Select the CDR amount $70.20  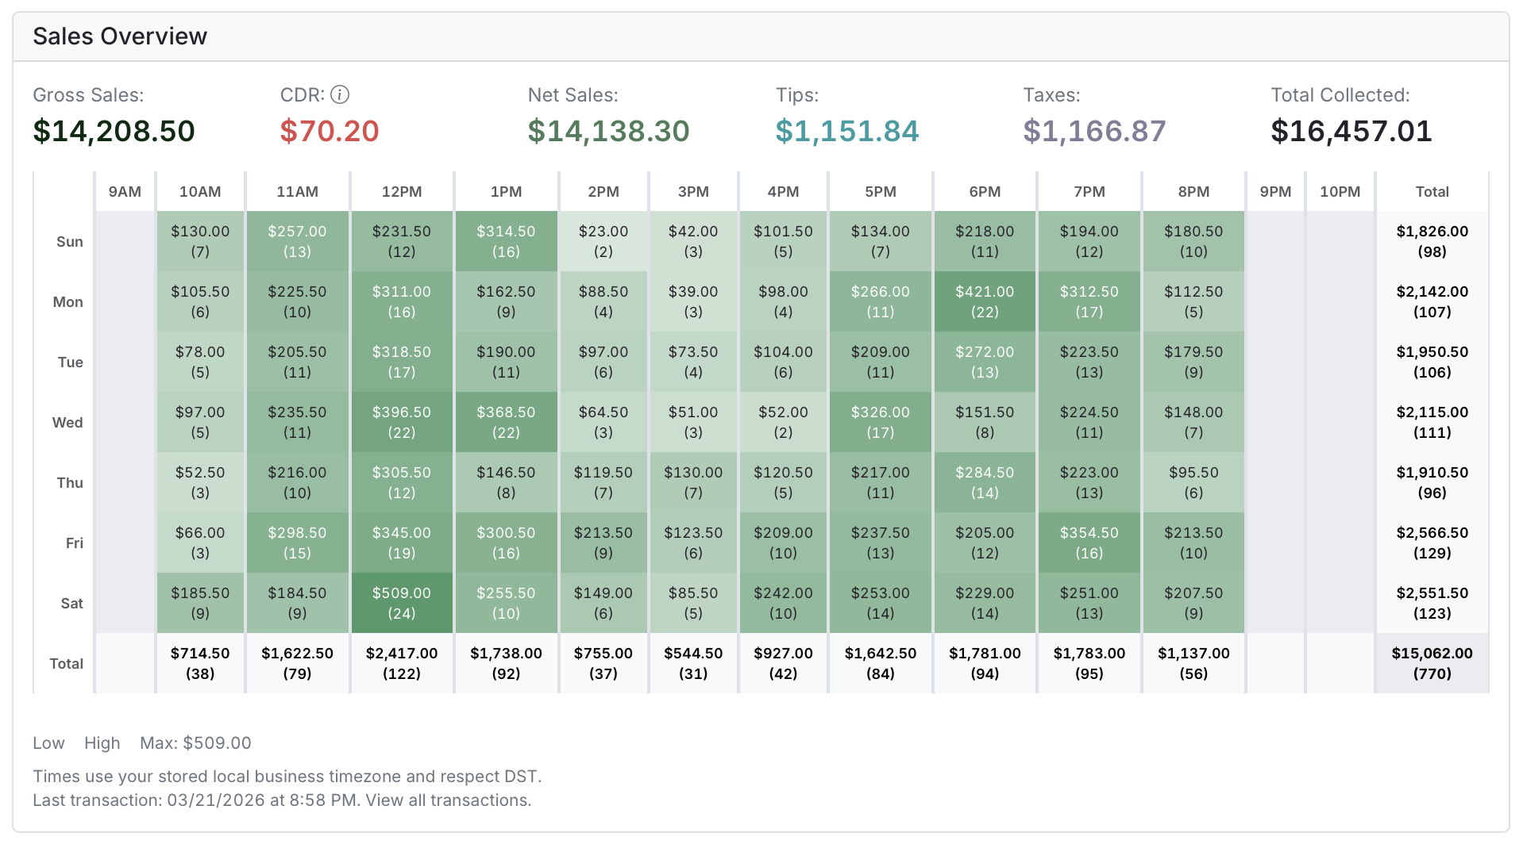[x=330, y=131]
